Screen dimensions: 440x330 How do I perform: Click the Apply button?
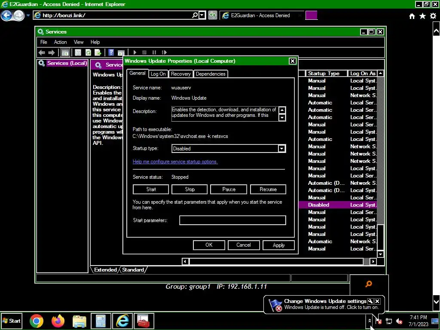click(278, 245)
